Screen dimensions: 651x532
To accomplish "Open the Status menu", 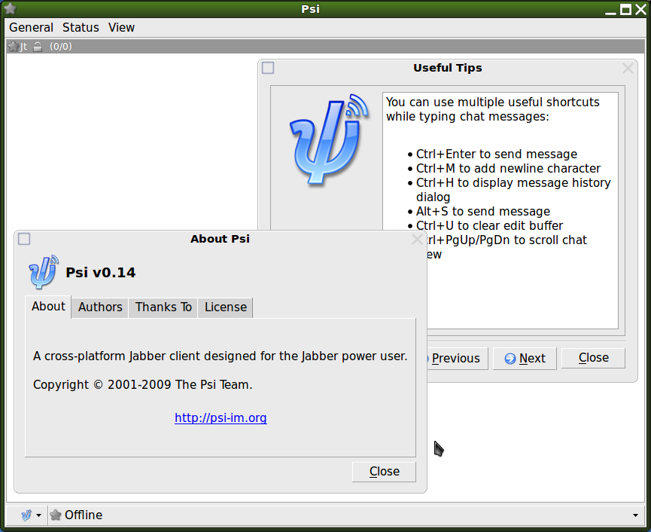I will [x=81, y=27].
